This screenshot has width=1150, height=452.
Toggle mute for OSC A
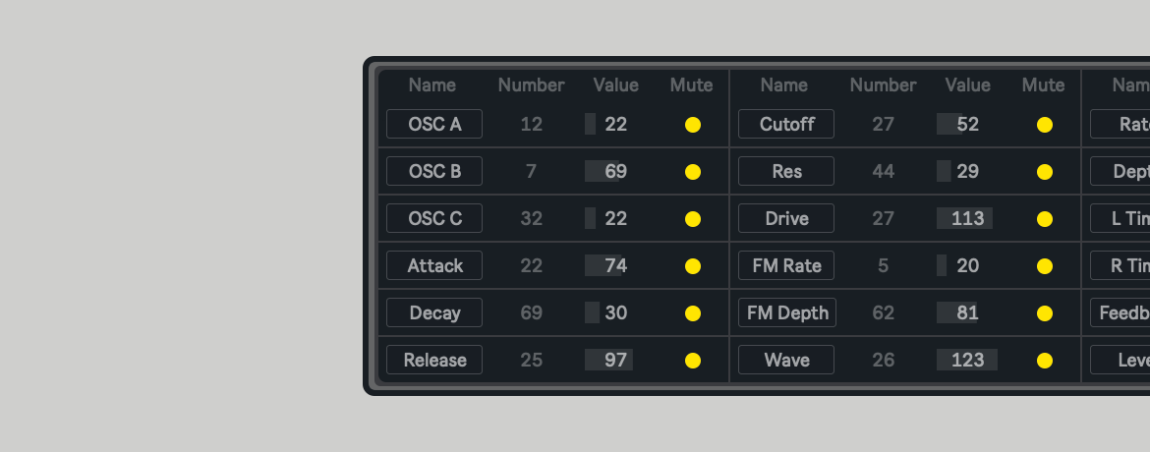tap(693, 125)
